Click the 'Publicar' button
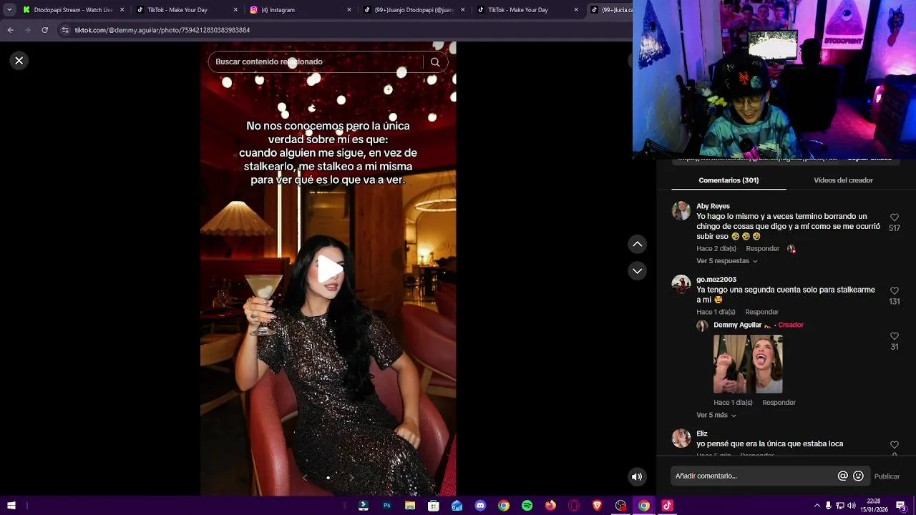The height and width of the screenshot is (515, 916). (x=887, y=476)
